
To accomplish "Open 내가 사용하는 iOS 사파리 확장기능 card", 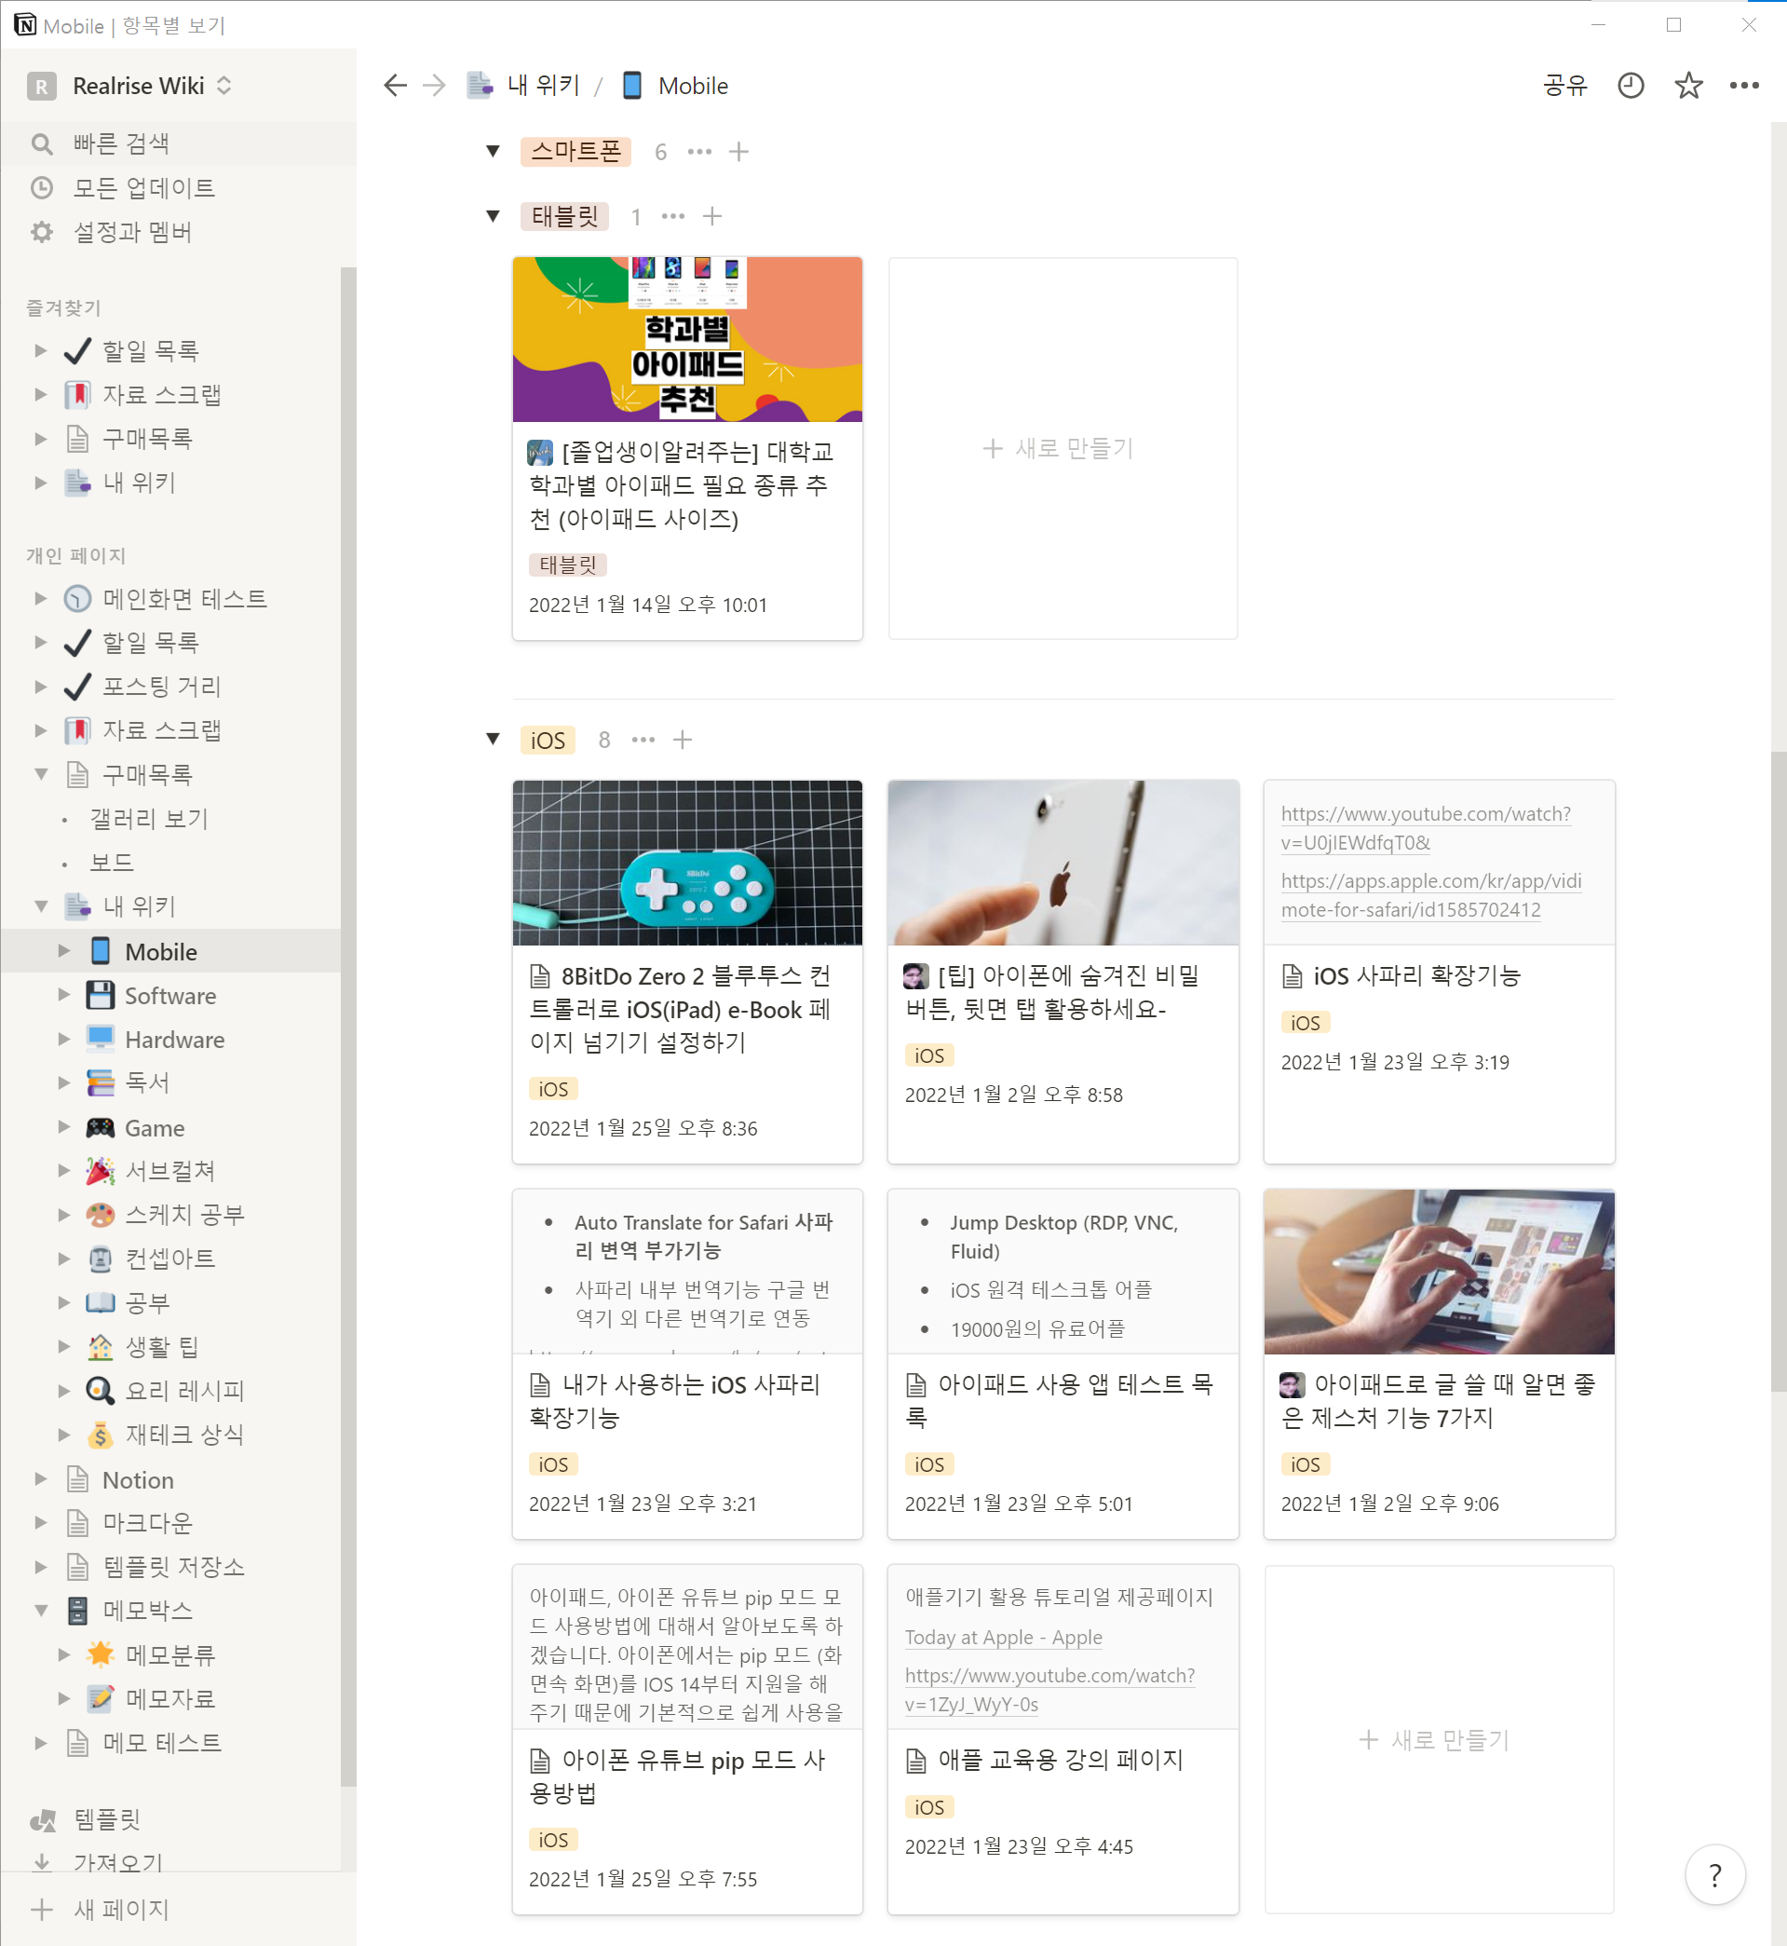I will pos(686,1364).
